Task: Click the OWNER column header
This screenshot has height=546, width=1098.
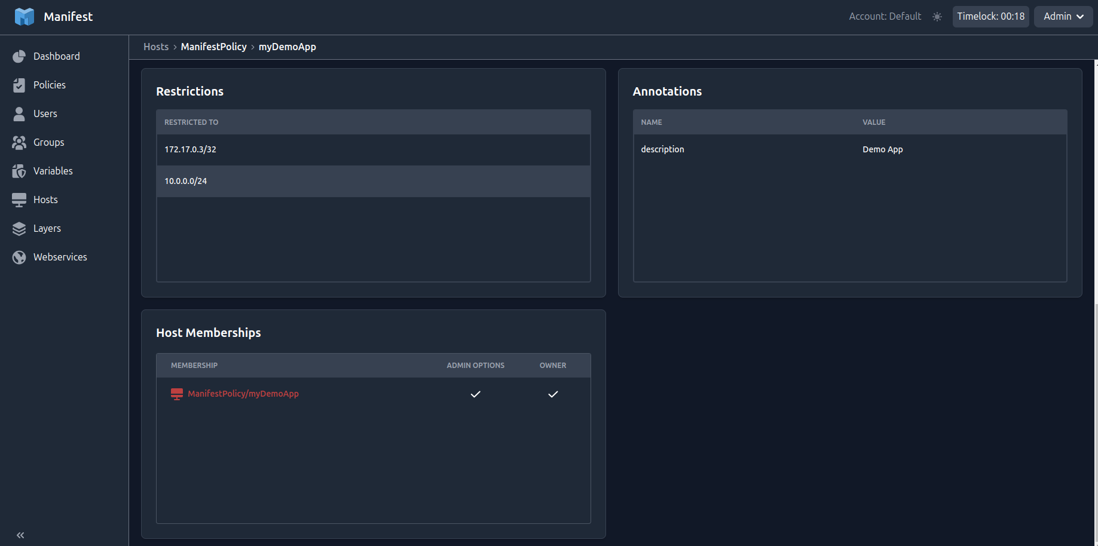Action: point(553,365)
